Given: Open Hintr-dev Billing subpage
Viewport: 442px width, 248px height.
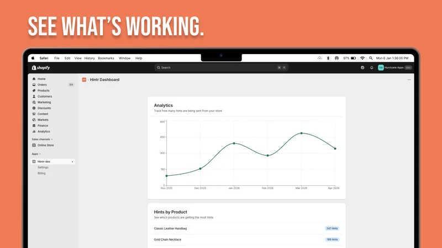Looking at the screenshot, I should tap(41, 174).
